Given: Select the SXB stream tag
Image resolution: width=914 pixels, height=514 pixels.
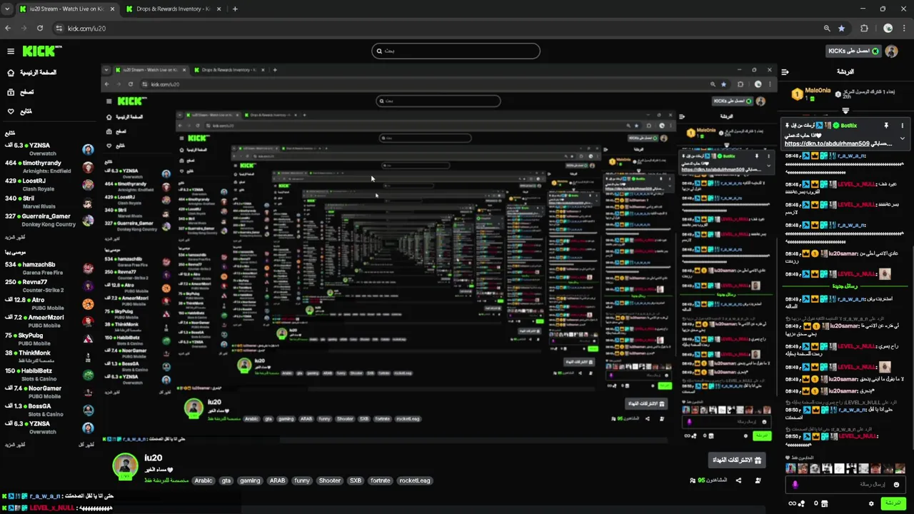Looking at the screenshot, I should 356,480.
